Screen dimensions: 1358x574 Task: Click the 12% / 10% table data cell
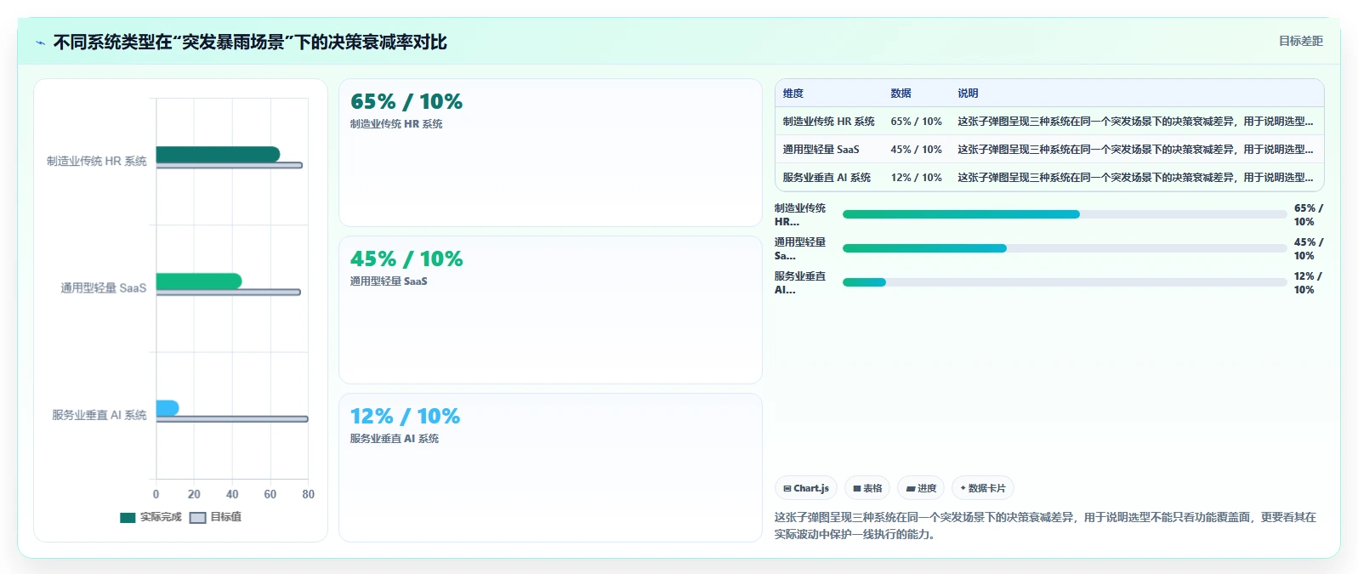[917, 178]
